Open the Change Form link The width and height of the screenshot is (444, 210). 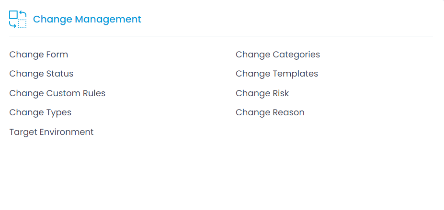tap(39, 55)
